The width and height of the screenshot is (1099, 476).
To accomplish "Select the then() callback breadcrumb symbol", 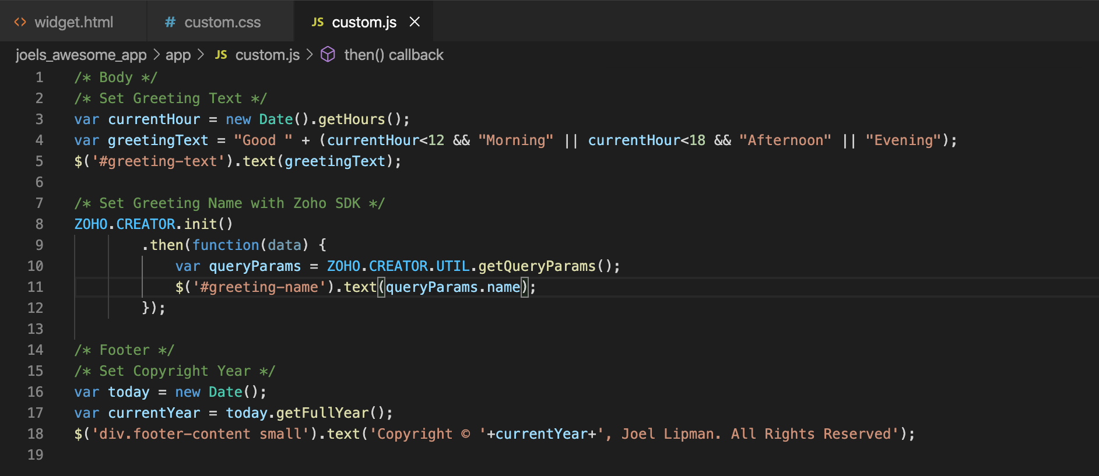I will coord(394,55).
